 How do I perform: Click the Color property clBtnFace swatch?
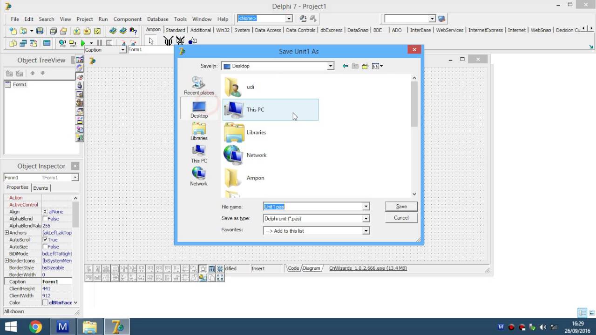[45, 302]
